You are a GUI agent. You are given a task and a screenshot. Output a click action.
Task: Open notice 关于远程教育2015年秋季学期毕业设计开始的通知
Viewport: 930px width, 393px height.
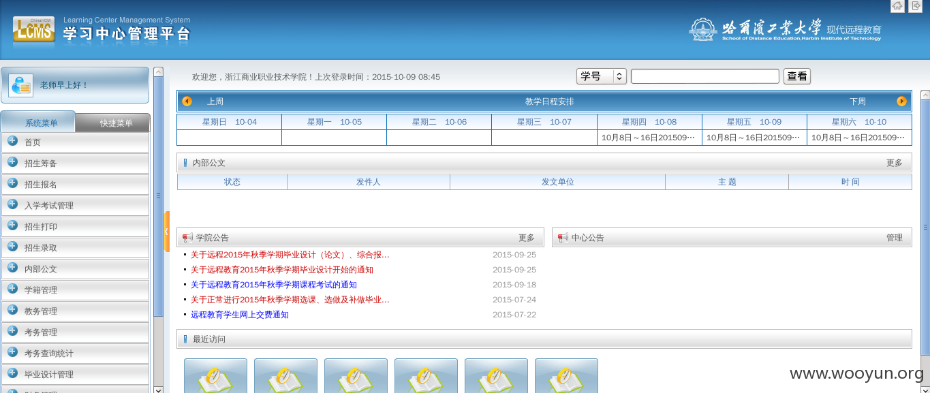282,270
